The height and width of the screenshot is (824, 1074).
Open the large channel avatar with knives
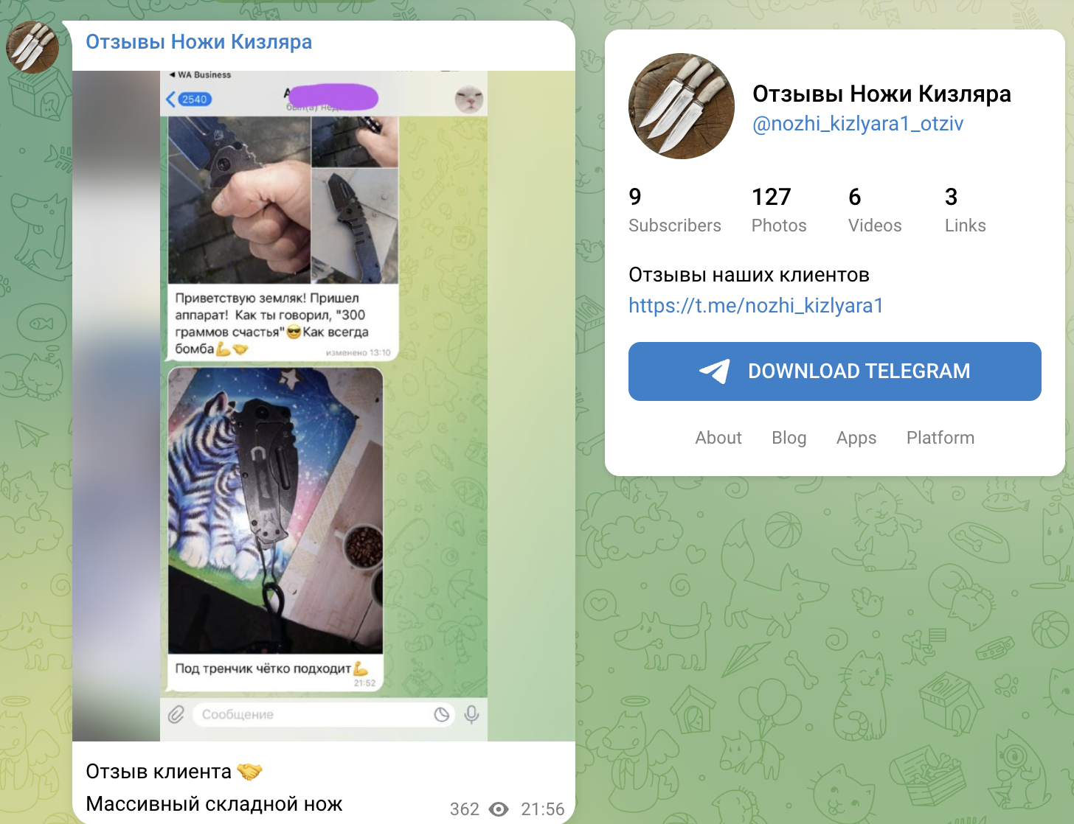coord(682,106)
